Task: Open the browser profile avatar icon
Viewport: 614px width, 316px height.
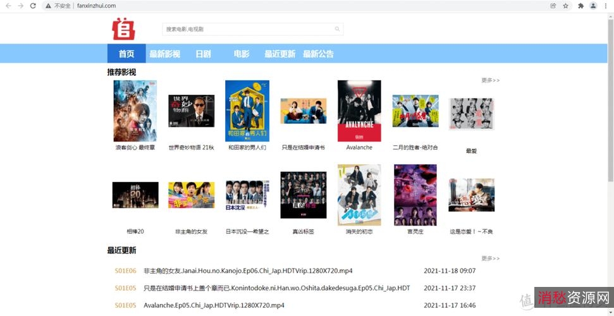Action: (x=594, y=6)
